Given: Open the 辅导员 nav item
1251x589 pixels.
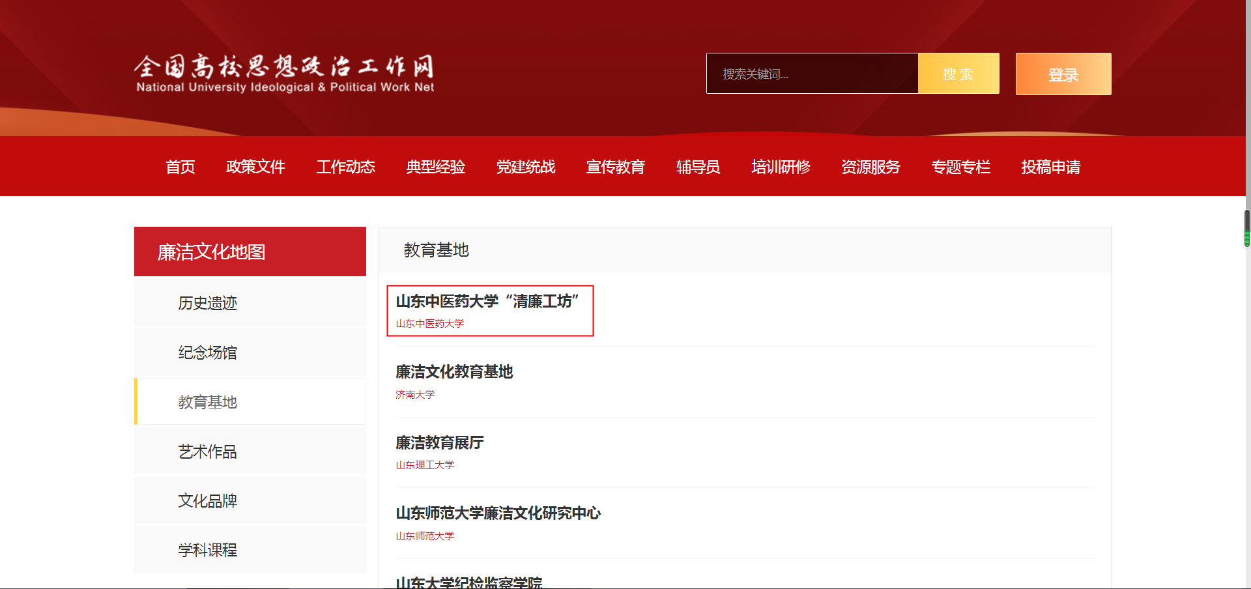Looking at the screenshot, I should coord(698,167).
